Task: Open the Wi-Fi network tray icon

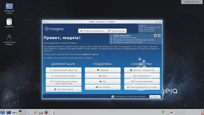Action: click(x=163, y=112)
